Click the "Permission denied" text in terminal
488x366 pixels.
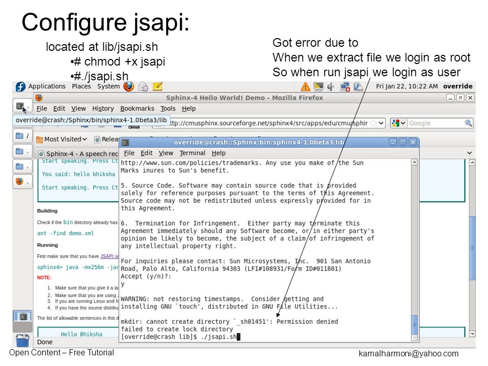click(x=307, y=321)
